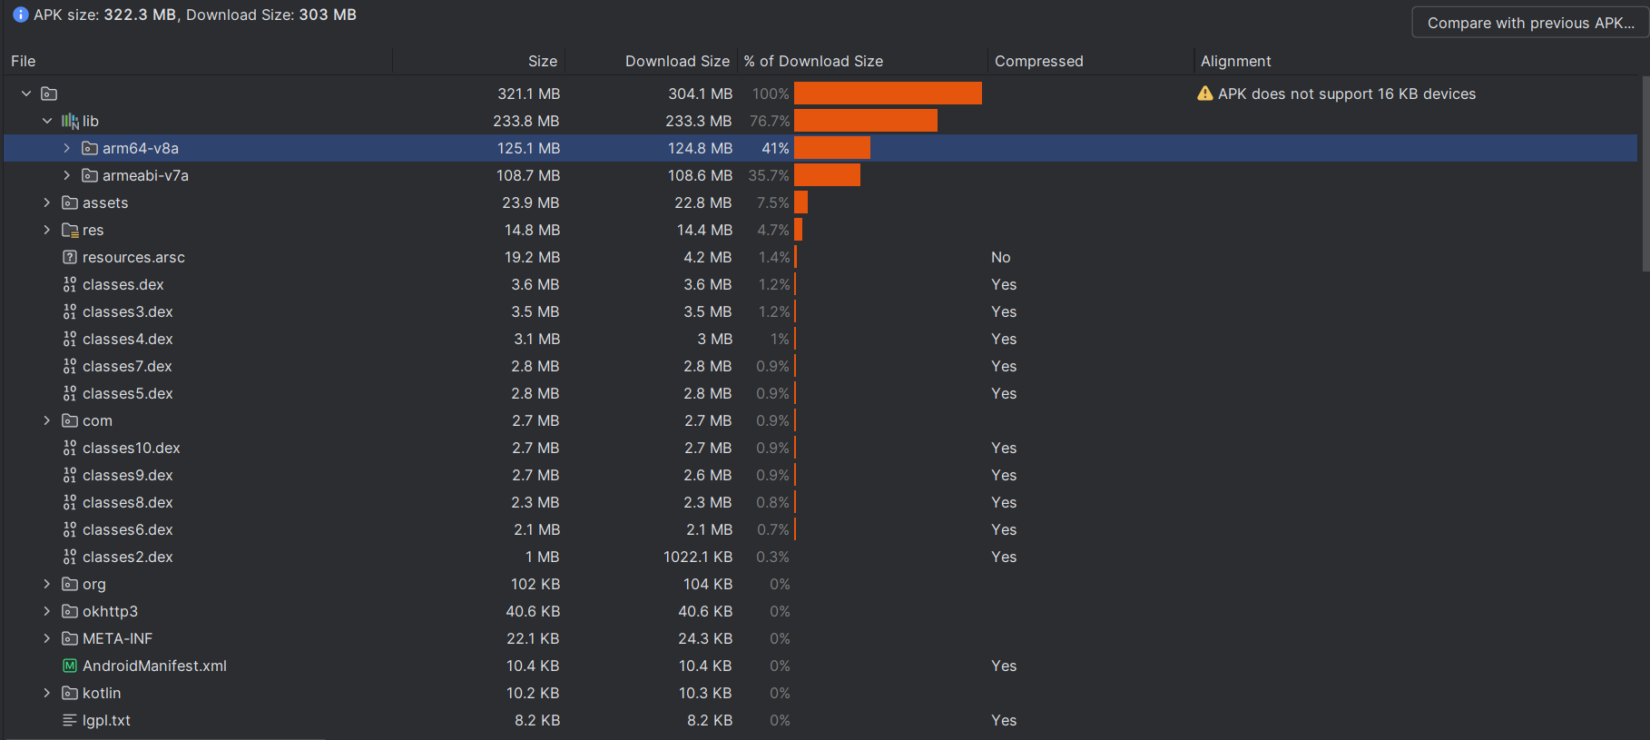Select the lib row's 76.7% bar
This screenshot has height=740, width=1650.
[x=866, y=121]
